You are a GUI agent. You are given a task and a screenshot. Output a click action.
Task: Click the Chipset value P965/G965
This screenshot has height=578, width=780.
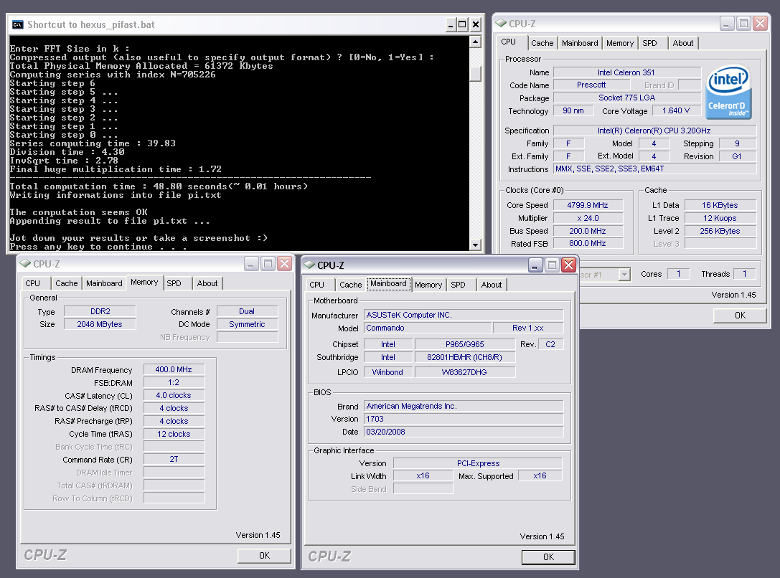[x=464, y=344]
